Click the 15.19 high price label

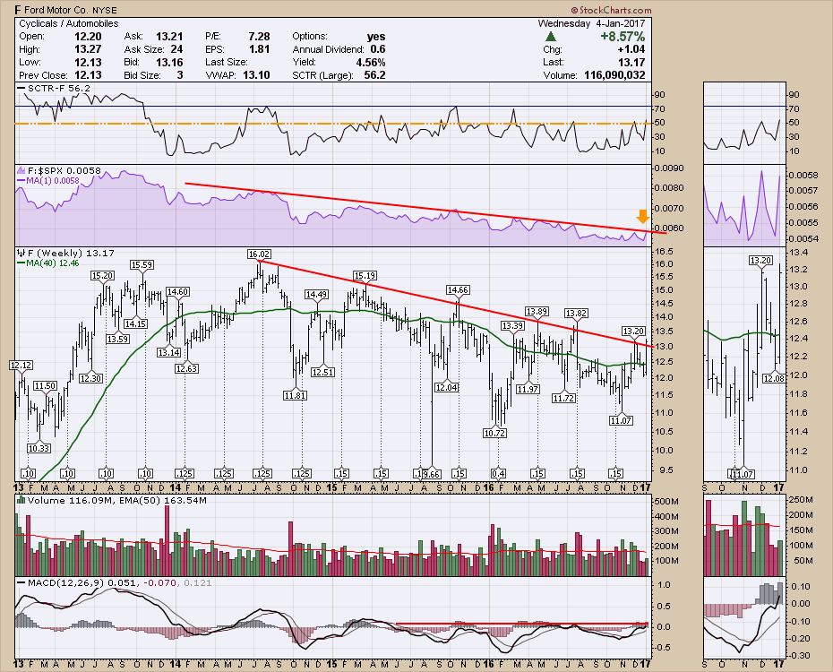tap(365, 276)
